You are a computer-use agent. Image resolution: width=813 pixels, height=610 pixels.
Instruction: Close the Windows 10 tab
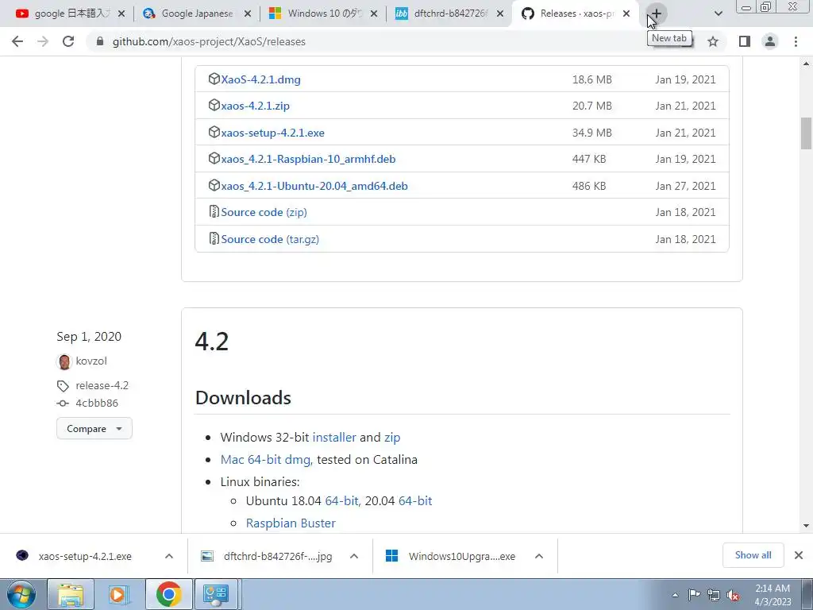pyautogui.click(x=374, y=14)
